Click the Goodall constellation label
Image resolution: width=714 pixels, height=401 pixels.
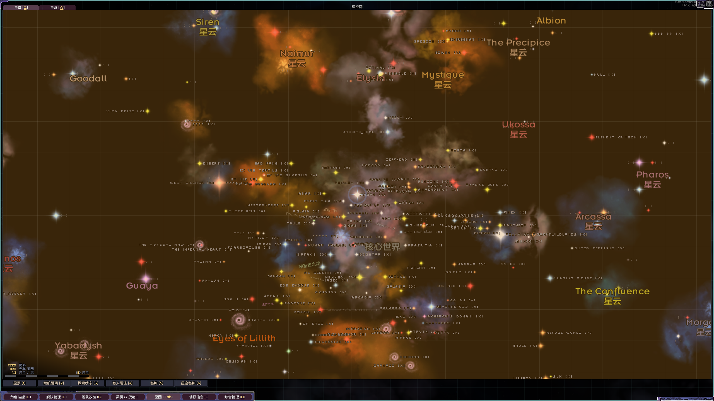(88, 79)
